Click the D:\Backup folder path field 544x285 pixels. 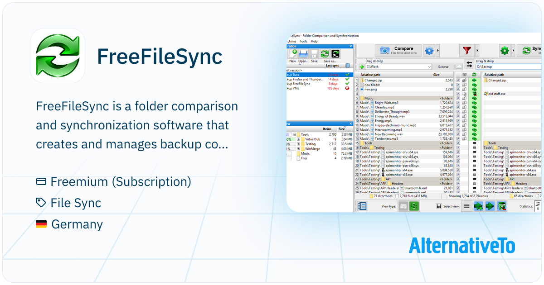509,66
